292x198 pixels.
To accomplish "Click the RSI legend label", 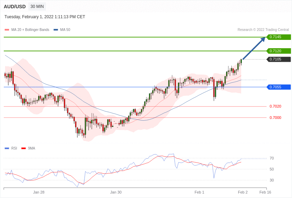I will coord(14,148).
